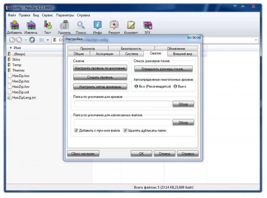
Task: Open Поиск (Search) magnifier tool
Action: click(x=81, y=27)
